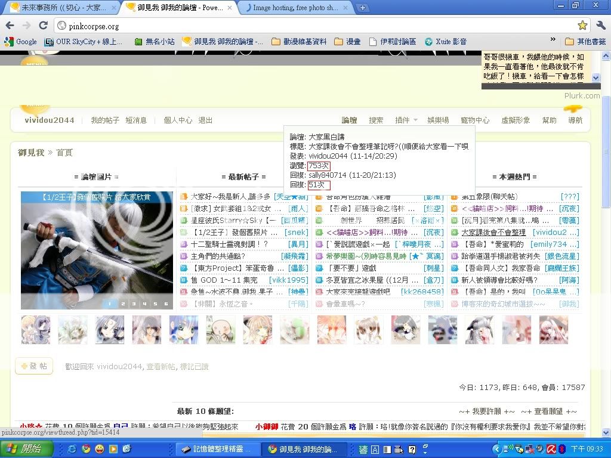The width and height of the screenshot is (611, 458).
Task: Open post 十二聖騎士靈魂對調
Action: click(x=229, y=244)
